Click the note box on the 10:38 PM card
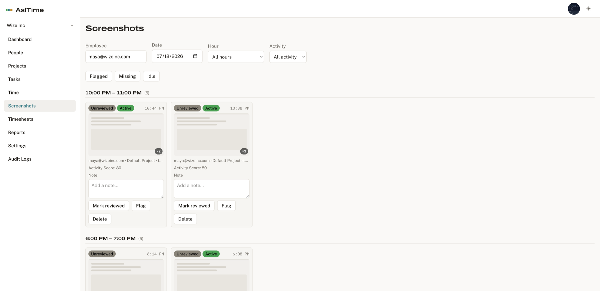This screenshot has width=600, height=291. coord(212,189)
